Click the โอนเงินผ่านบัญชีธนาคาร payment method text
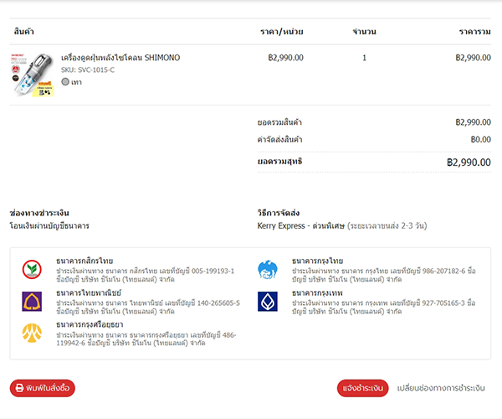This screenshot has width=502, height=419. [x=49, y=226]
